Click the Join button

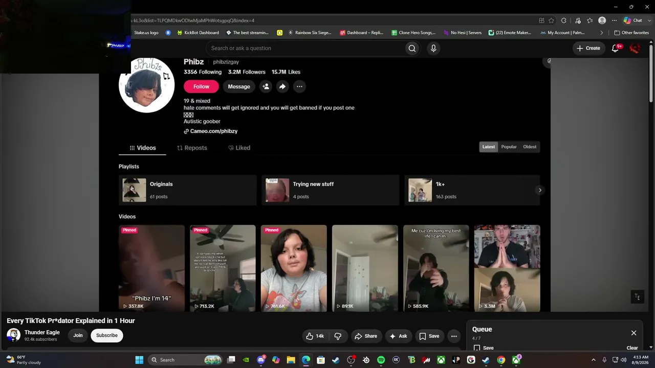point(78,335)
